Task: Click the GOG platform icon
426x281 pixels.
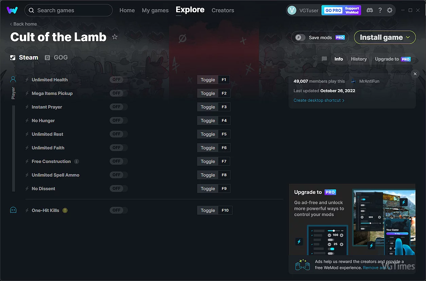Action: tap(47, 57)
